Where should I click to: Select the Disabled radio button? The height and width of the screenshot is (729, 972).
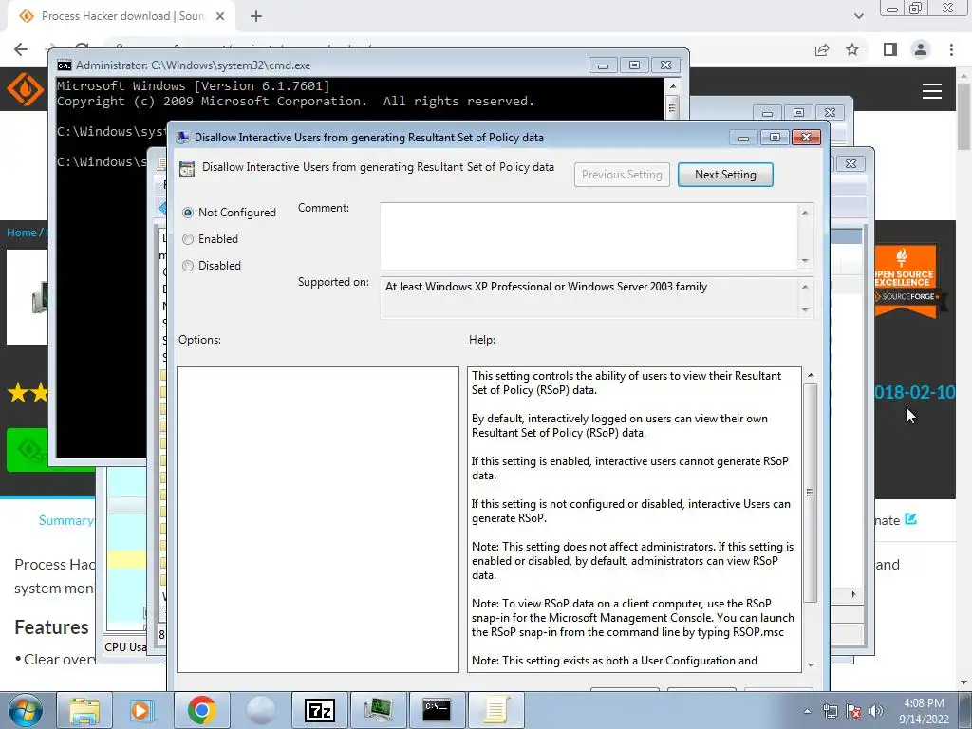click(x=188, y=266)
